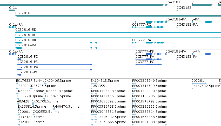The image size is (221, 126).
Task: Click the EK251021.5prime EST label
Action: [57, 96]
